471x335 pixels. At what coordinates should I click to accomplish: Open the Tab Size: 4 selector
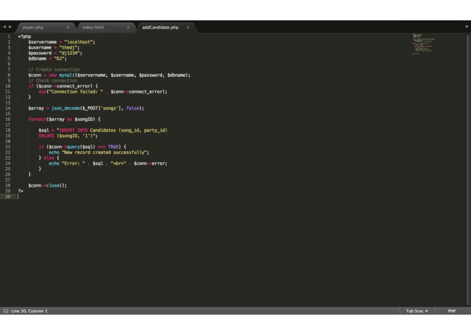[x=417, y=311]
